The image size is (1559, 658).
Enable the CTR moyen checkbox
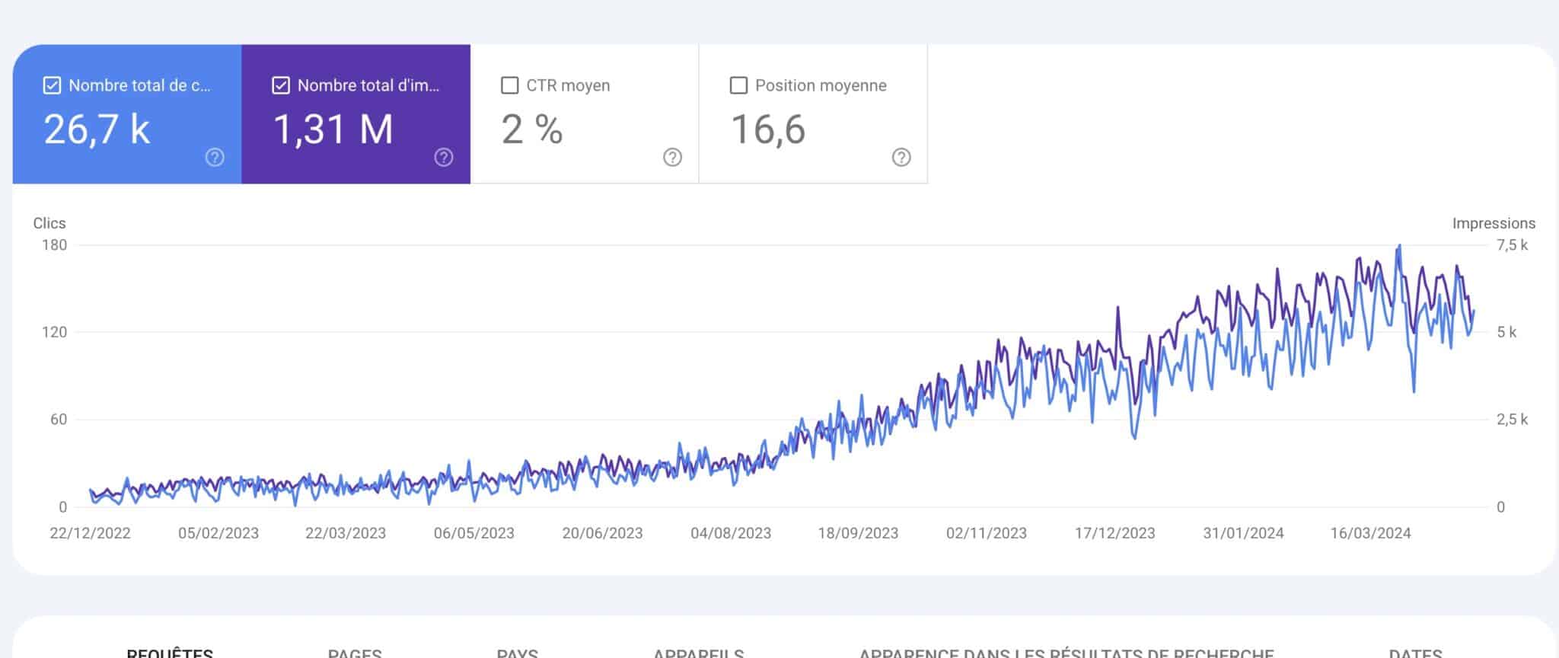point(510,85)
